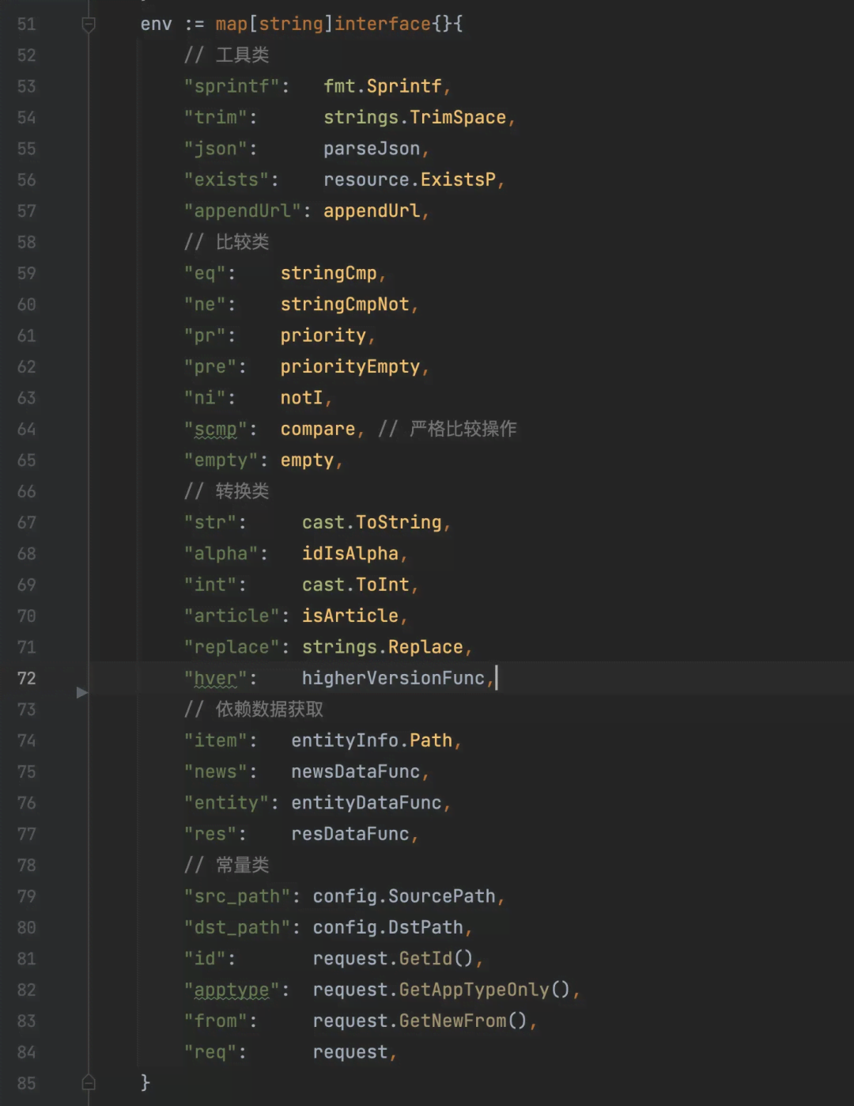The width and height of the screenshot is (854, 1106).
Task: Click the env variable name on line 51
Action: click(x=156, y=25)
